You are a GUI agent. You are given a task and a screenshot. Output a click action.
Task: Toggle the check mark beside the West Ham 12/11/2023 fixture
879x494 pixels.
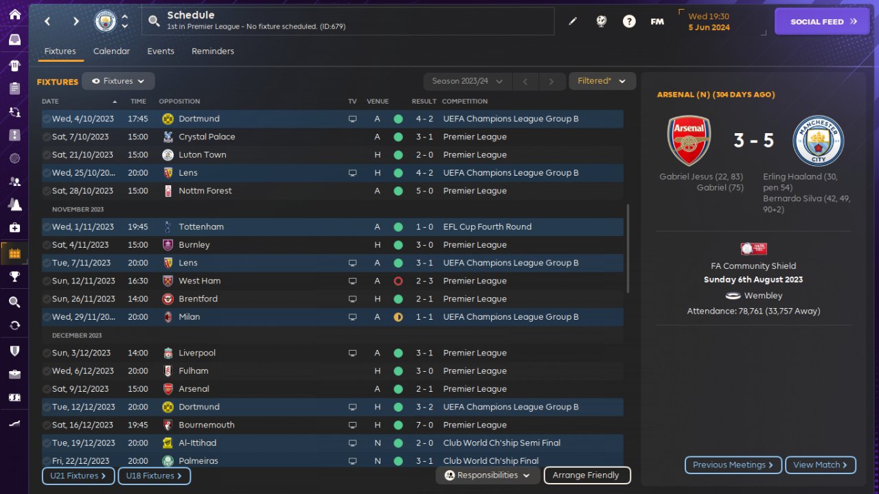47,281
